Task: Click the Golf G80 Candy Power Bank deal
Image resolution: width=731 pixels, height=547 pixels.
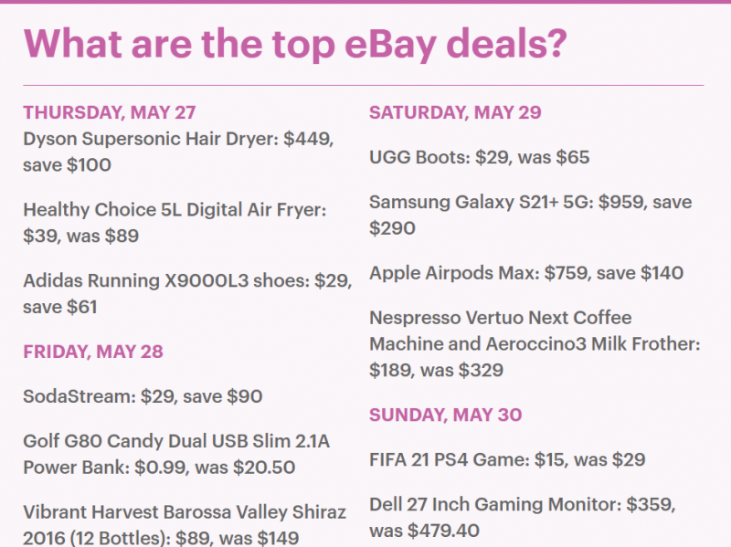Action: [x=176, y=454]
